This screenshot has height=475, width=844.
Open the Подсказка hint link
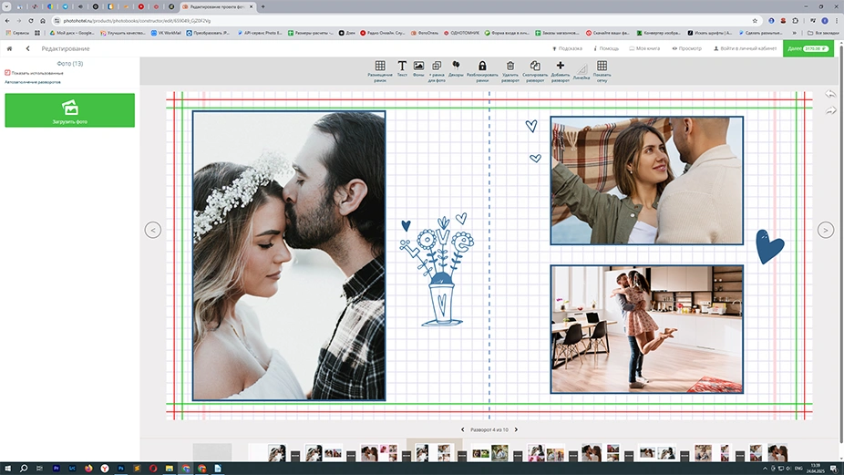click(567, 48)
